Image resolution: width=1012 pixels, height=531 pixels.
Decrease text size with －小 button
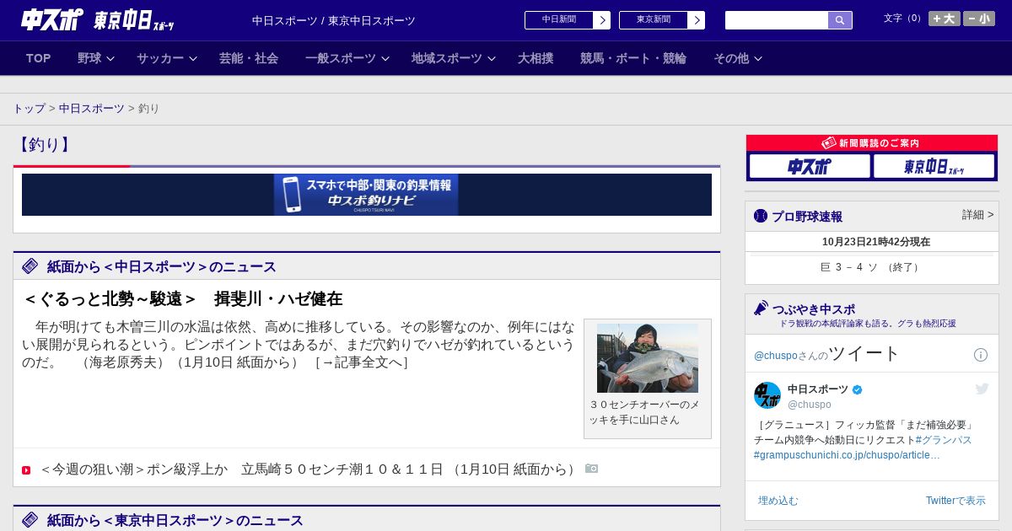pos(979,19)
